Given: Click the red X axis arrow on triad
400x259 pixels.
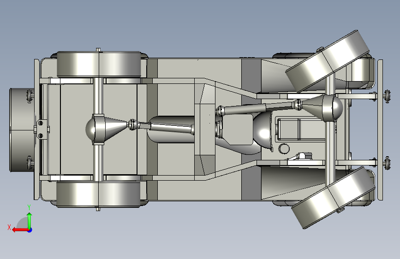Looking at the screenshot, I should pyautogui.click(x=20, y=230).
